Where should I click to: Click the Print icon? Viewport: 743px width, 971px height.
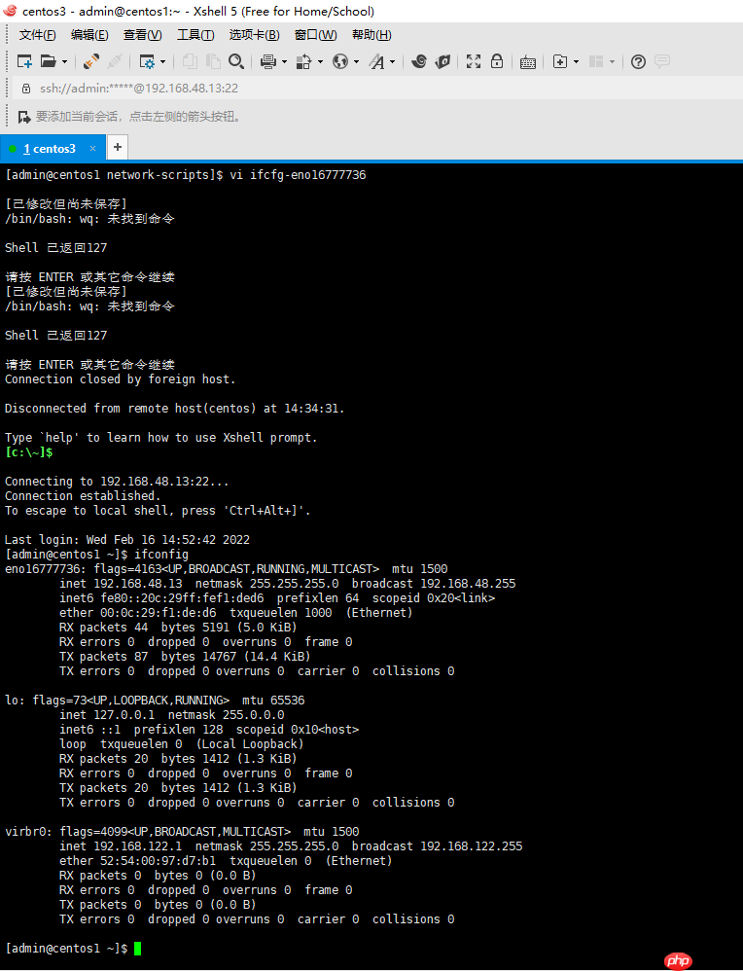click(x=268, y=61)
